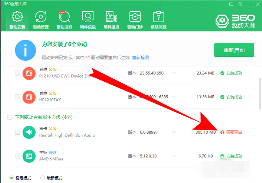Click the Realtek High Definition Audio name
The width and height of the screenshot is (262, 183).
click(67, 135)
